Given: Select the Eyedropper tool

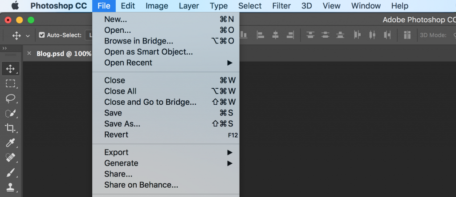Looking at the screenshot, I should (x=10, y=143).
